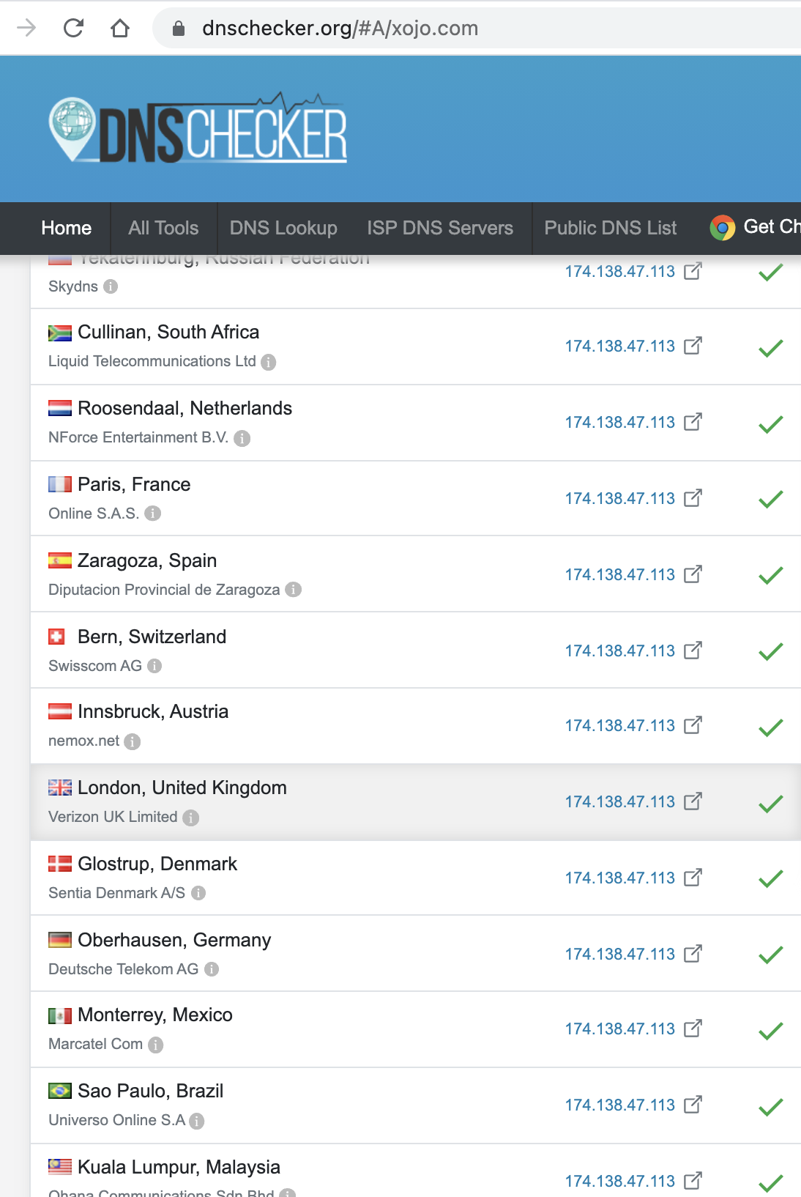
Task: Reload the page with browser refresh icon
Action: coord(73,29)
